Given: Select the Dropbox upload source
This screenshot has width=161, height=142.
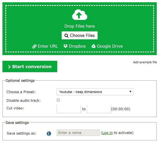Looking at the screenshot, I should pyautogui.click(x=75, y=46).
